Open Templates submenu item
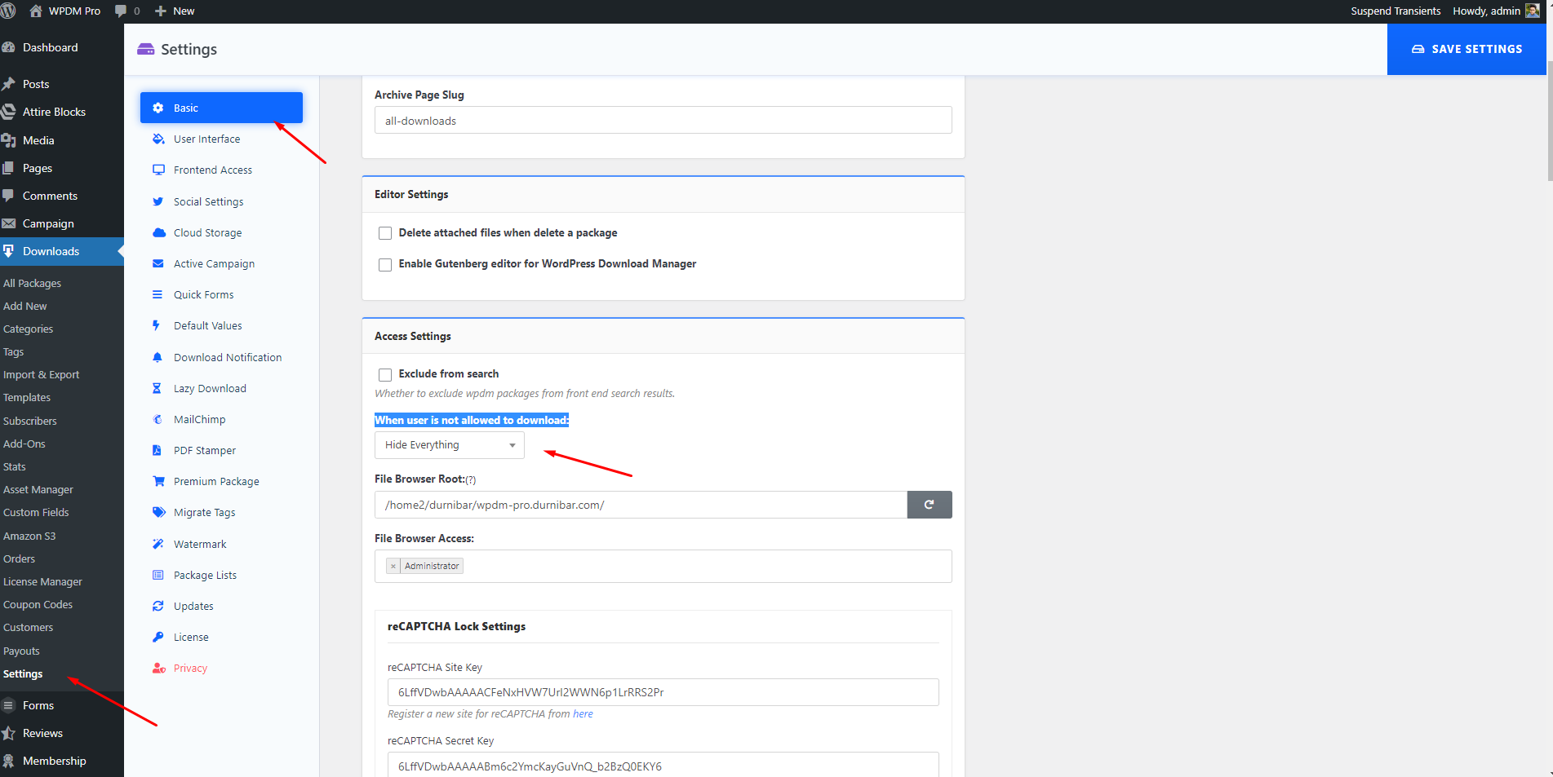The height and width of the screenshot is (777, 1553). pos(27,397)
